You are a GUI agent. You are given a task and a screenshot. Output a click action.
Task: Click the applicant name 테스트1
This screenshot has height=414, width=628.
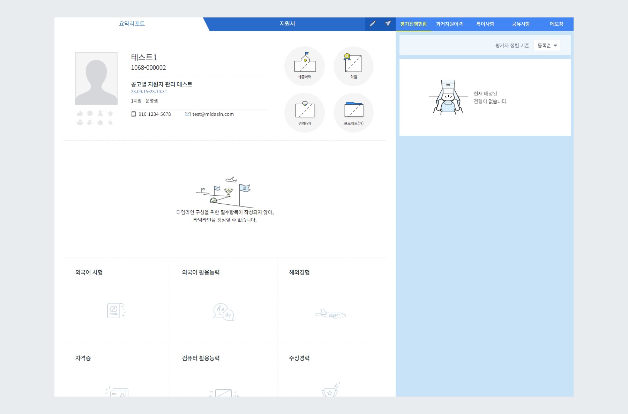144,57
